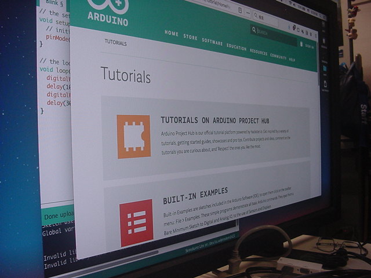
Task: Click the 'delay(10' line in the Arduino IDE
Action: pyautogui.click(x=59, y=86)
